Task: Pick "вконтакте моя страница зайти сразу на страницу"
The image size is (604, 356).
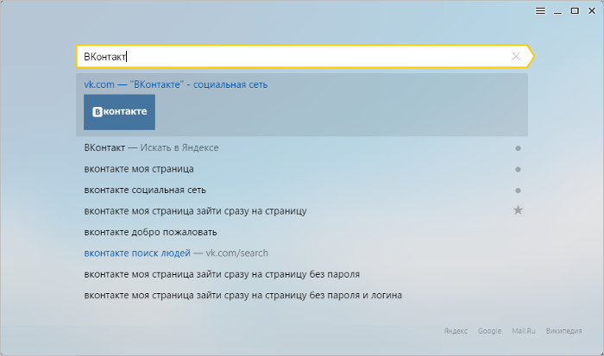Action: click(195, 211)
